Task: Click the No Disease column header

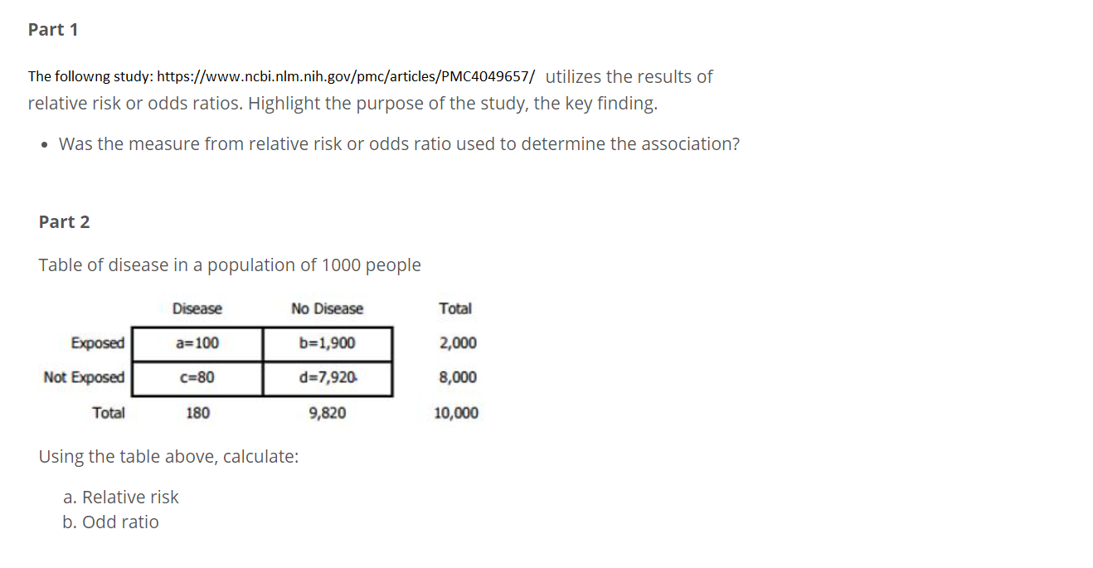Action: [328, 309]
